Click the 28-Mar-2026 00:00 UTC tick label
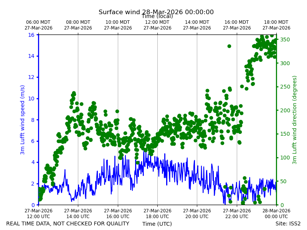Image resolution: width=307 pixels, height=230 pixels. pos(276,214)
